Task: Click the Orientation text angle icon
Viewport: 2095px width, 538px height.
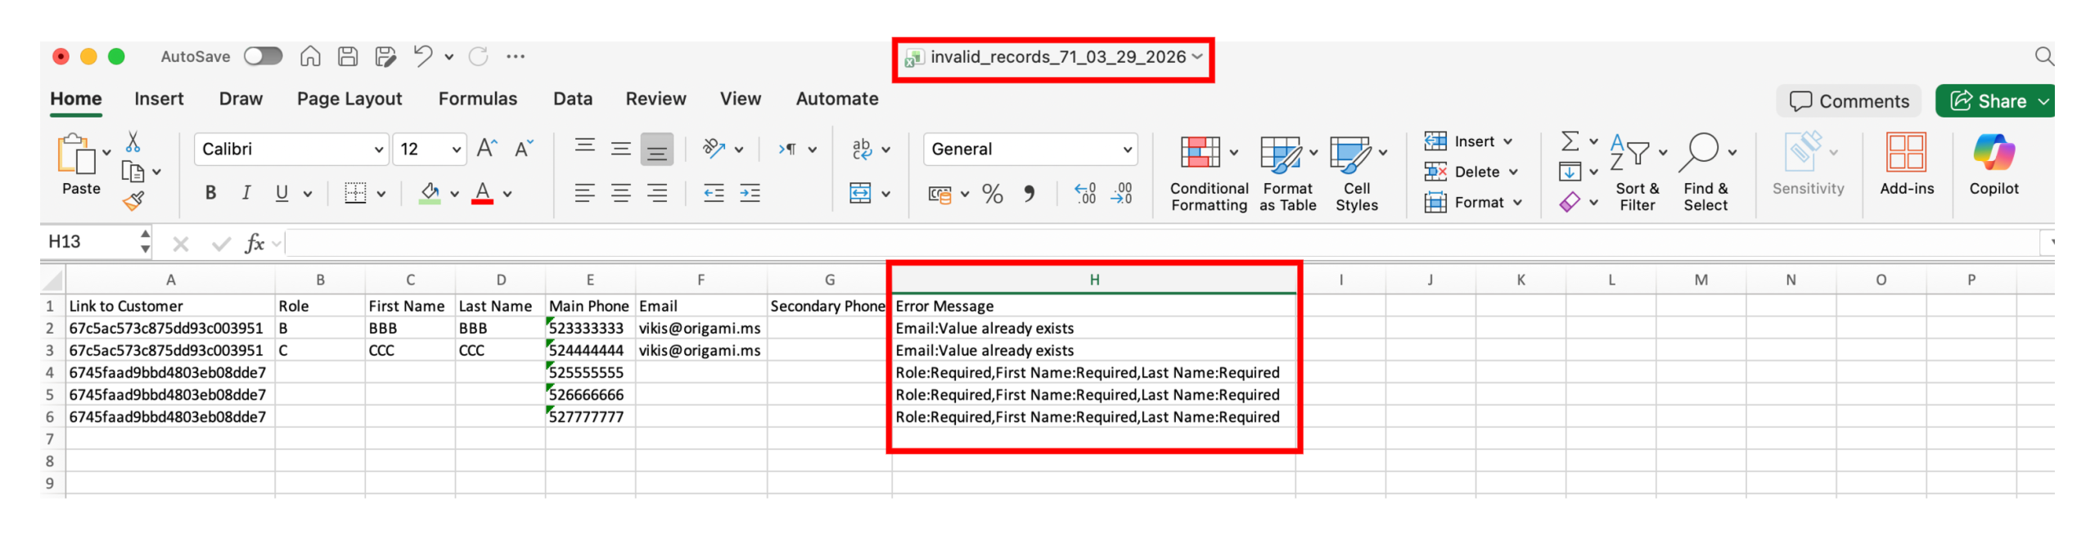Action: 714,149
